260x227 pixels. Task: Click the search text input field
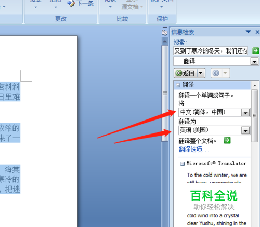[x=211, y=51]
